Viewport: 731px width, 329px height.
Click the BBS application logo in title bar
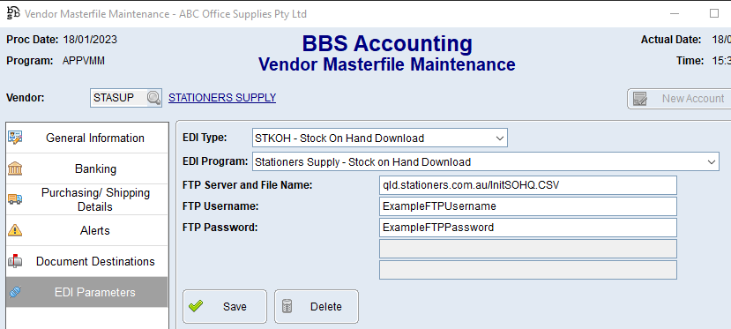13,13
